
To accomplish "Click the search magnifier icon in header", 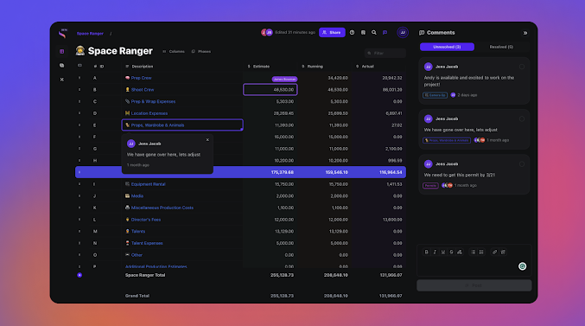I will click(374, 33).
